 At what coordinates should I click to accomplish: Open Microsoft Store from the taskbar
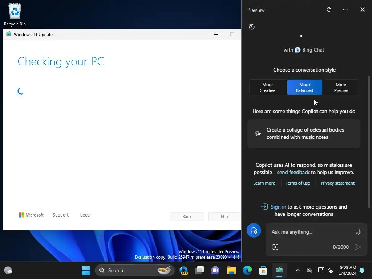coord(263,270)
